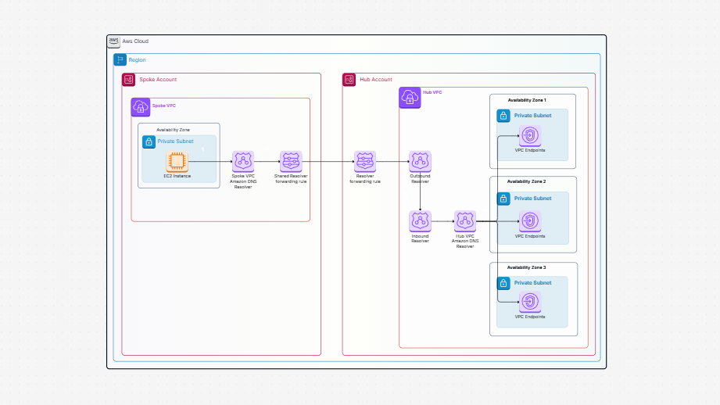The width and height of the screenshot is (720, 405).
Task: Select the Outbound Resolver icon
Action: 420,161
